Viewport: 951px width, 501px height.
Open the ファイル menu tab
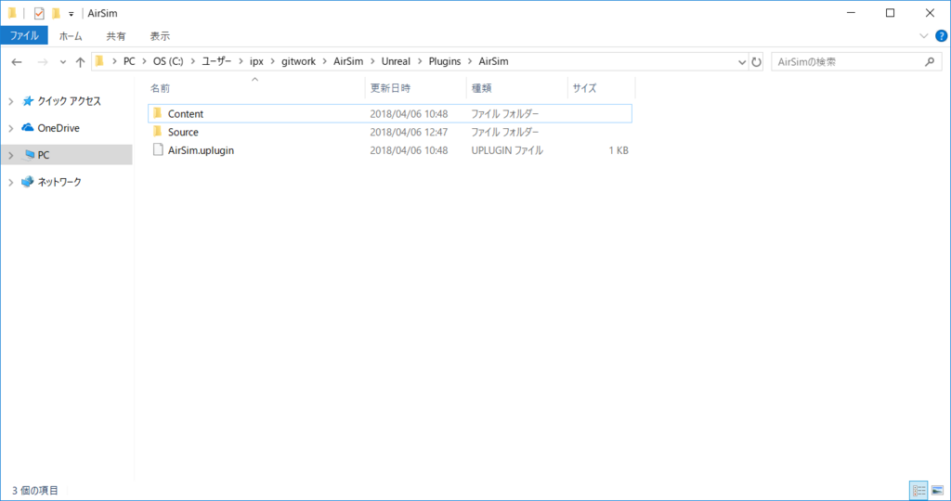click(24, 36)
